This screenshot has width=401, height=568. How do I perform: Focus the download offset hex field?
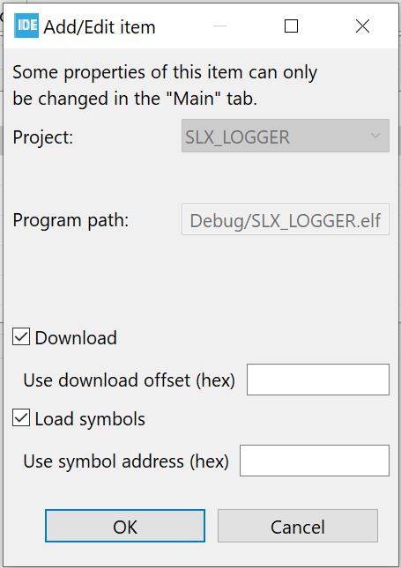click(318, 380)
